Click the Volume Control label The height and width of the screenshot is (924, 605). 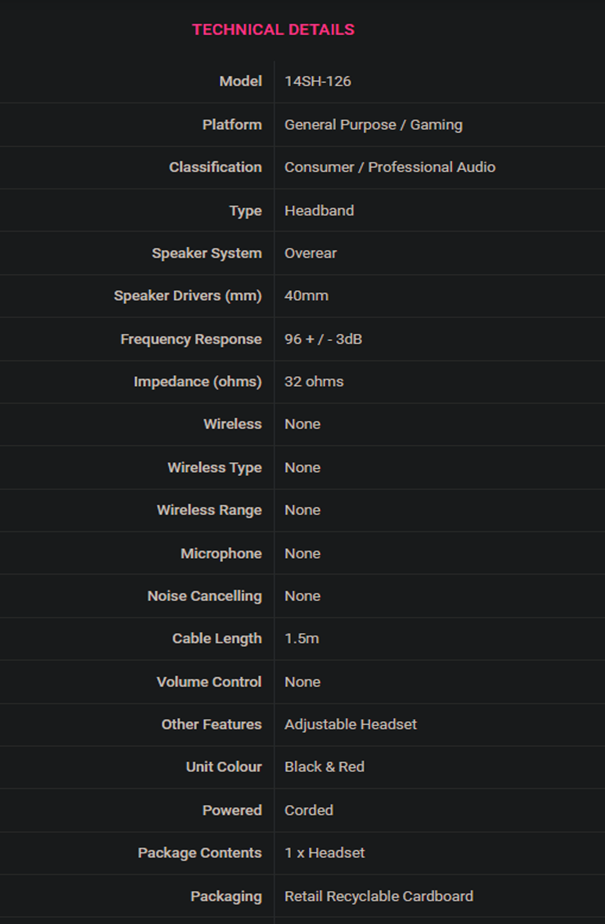point(209,682)
